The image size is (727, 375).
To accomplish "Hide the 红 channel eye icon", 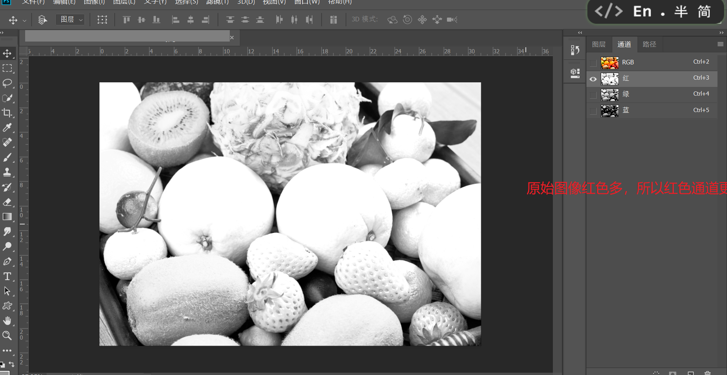I will coord(593,79).
